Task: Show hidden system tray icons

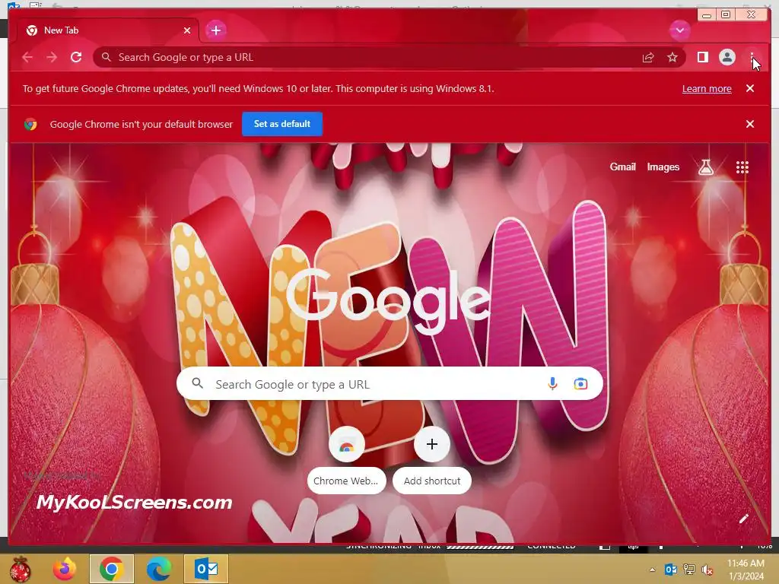Action: coord(652,570)
